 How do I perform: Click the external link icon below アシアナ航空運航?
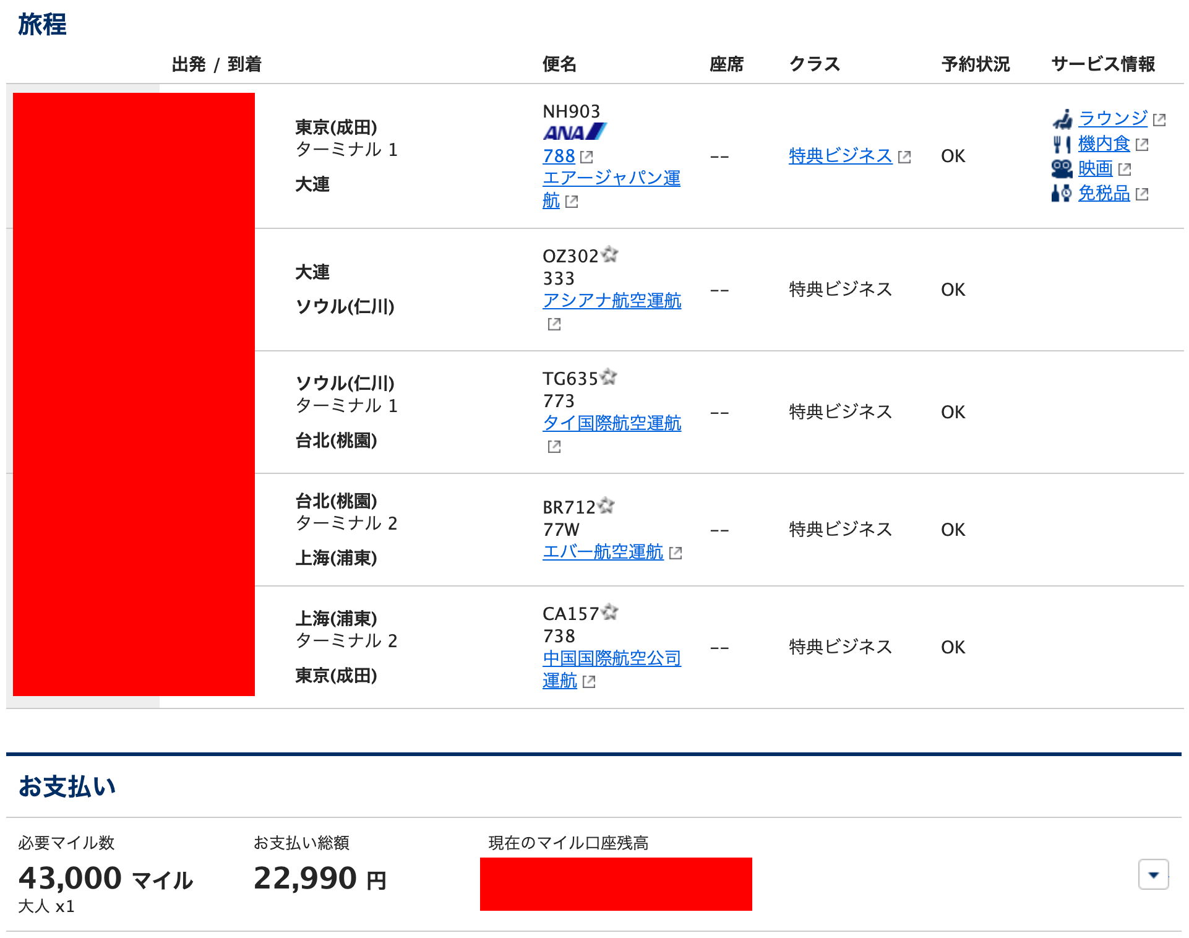coord(554,324)
